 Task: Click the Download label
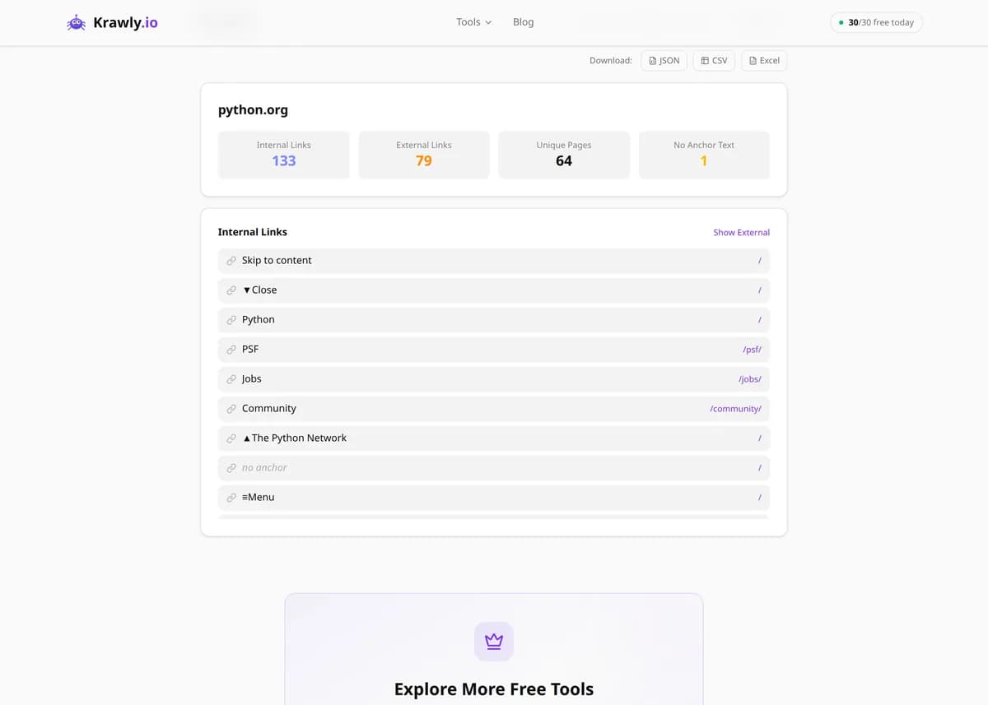pos(611,61)
